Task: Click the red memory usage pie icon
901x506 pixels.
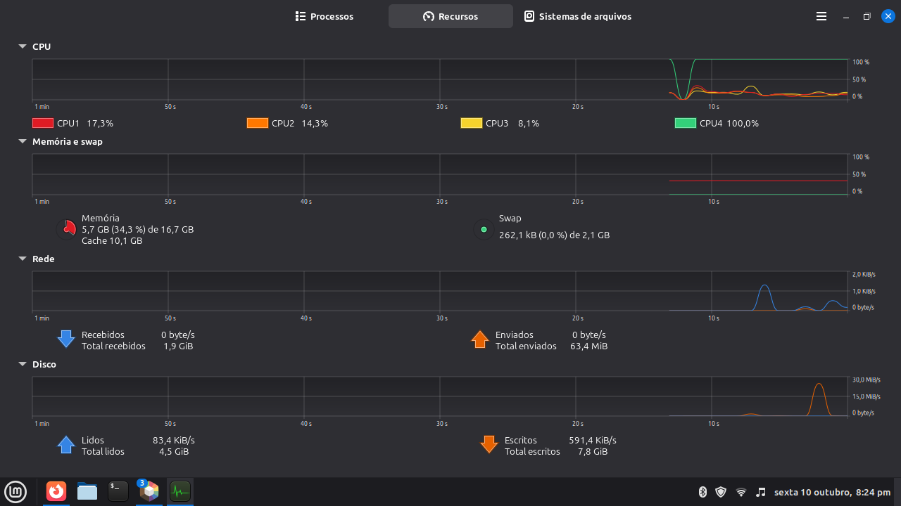Action: [x=67, y=229]
